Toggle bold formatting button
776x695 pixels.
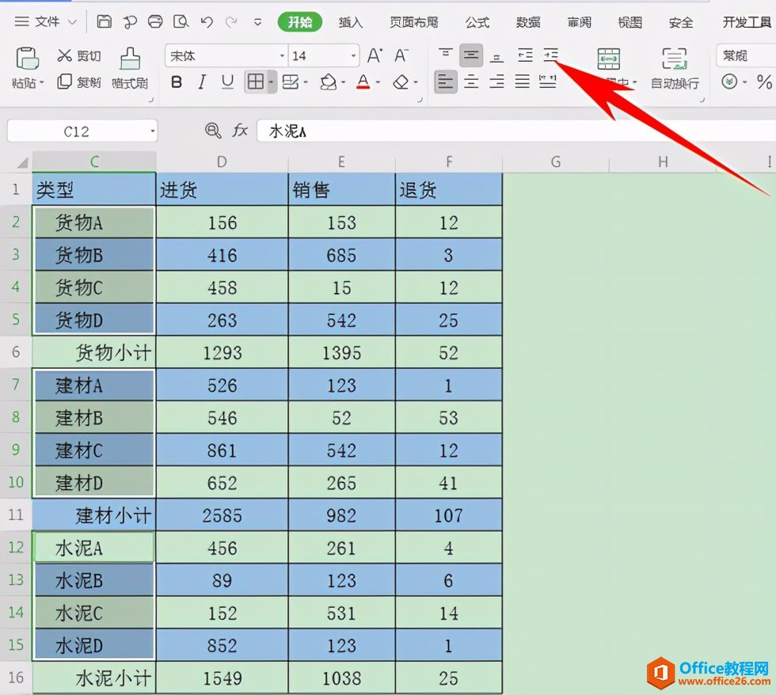(x=176, y=82)
